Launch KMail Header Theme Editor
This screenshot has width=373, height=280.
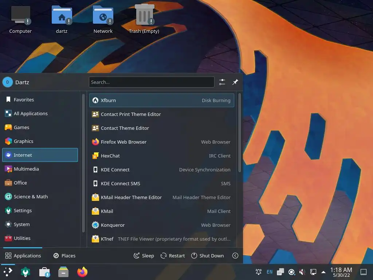[x=161, y=197]
